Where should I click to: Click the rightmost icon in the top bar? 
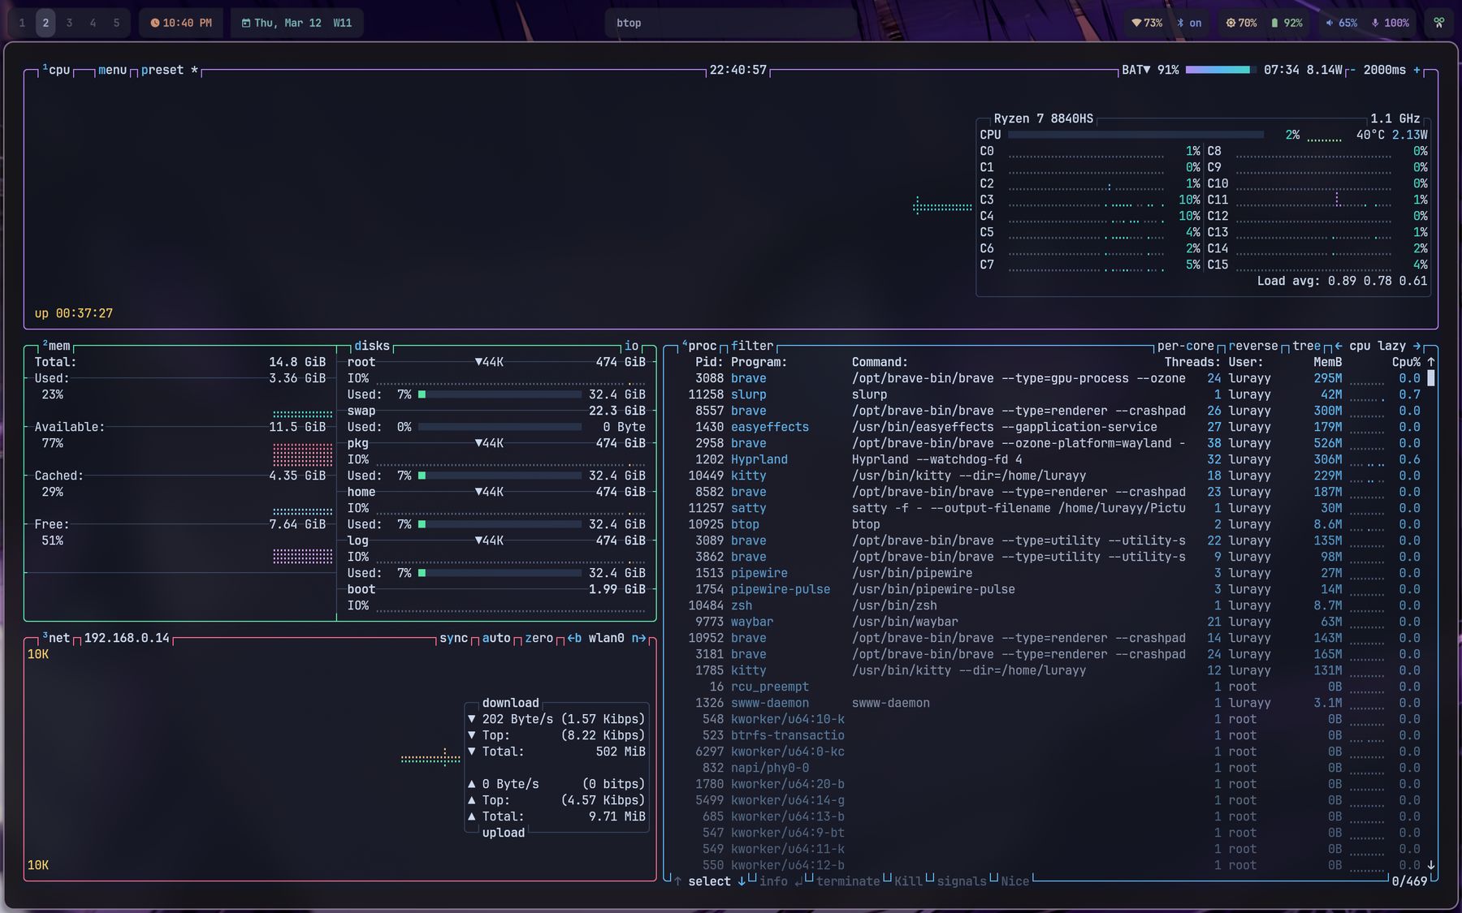tap(1438, 23)
